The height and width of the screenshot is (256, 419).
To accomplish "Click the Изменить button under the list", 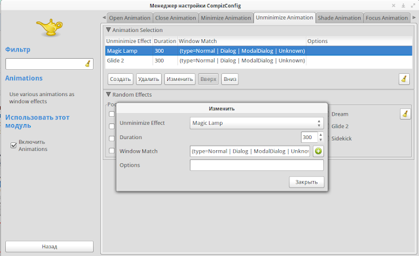I will coord(179,79).
